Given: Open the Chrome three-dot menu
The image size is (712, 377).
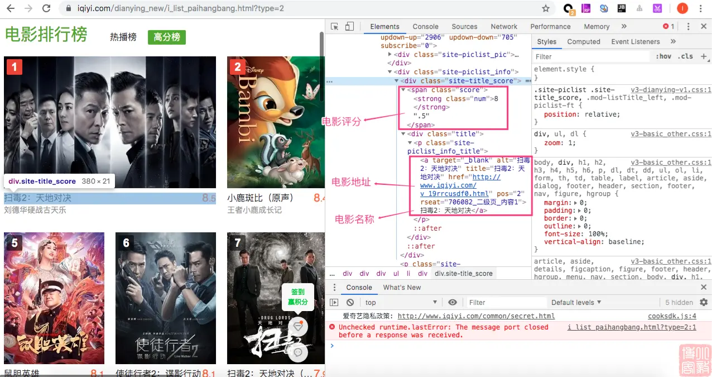Looking at the screenshot, I should coord(701,8).
